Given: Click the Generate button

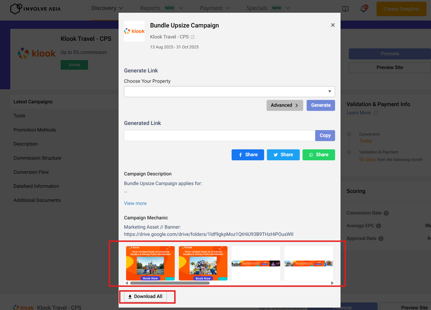Looking at the screenshot, I should coord(321,105).
